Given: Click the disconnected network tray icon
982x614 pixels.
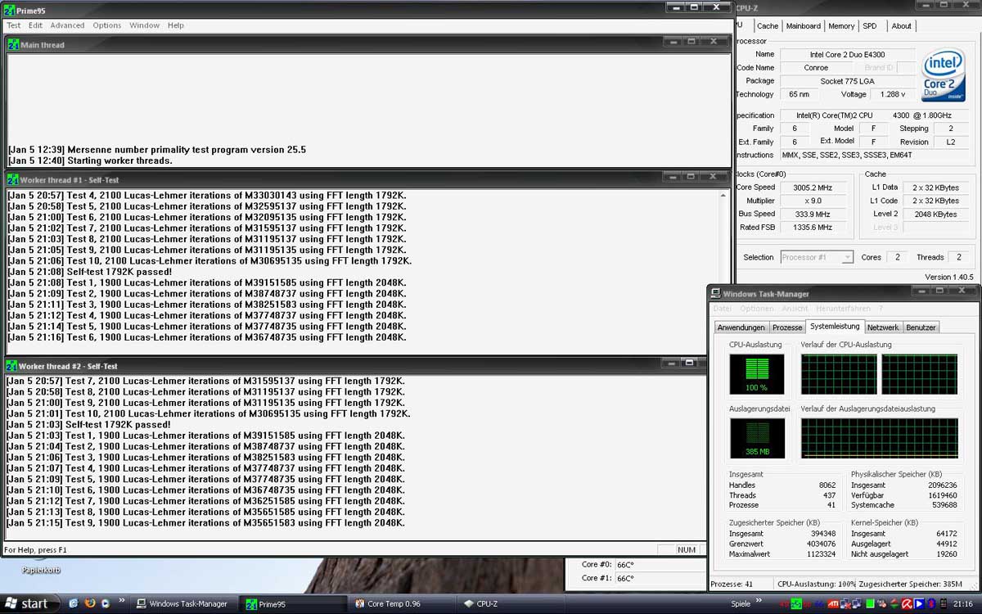Looking at the screenshot, I should pyautogui.click(x=845, y=603).
